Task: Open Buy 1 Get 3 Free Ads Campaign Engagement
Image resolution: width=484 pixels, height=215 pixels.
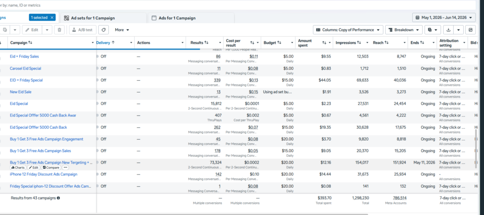Action: tap(47, 139)
